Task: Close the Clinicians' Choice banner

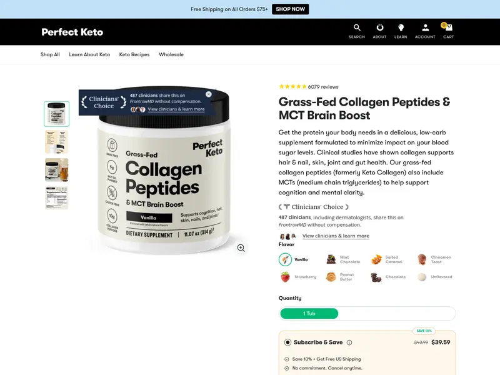Action: pos(209,94)
